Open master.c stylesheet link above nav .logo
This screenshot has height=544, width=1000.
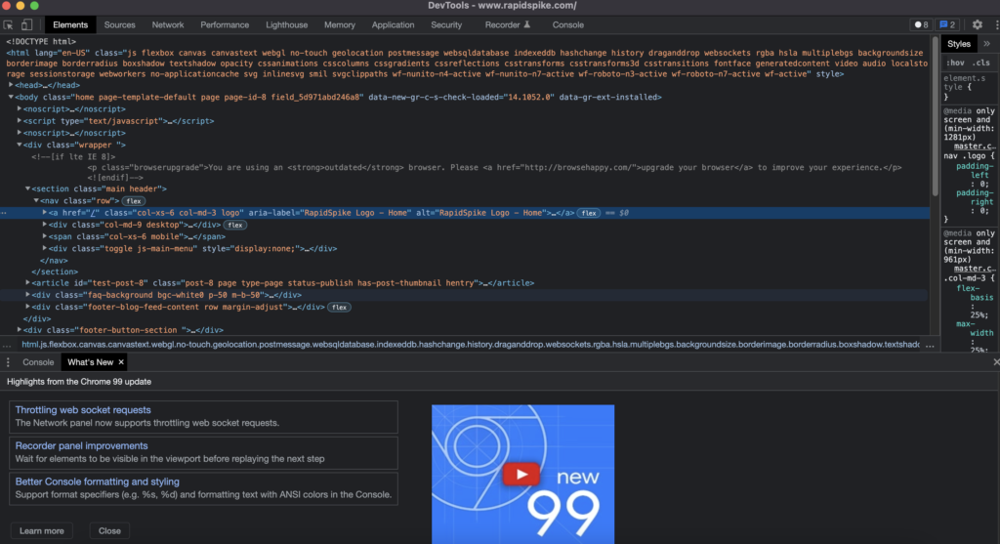(x=974, y=146)
